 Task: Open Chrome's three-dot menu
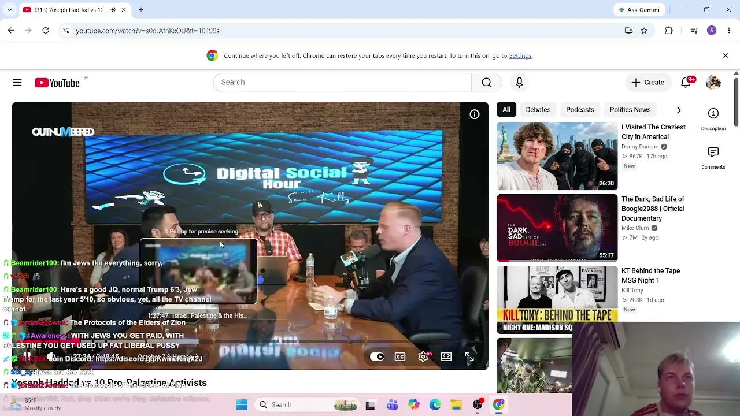(729, 31)
